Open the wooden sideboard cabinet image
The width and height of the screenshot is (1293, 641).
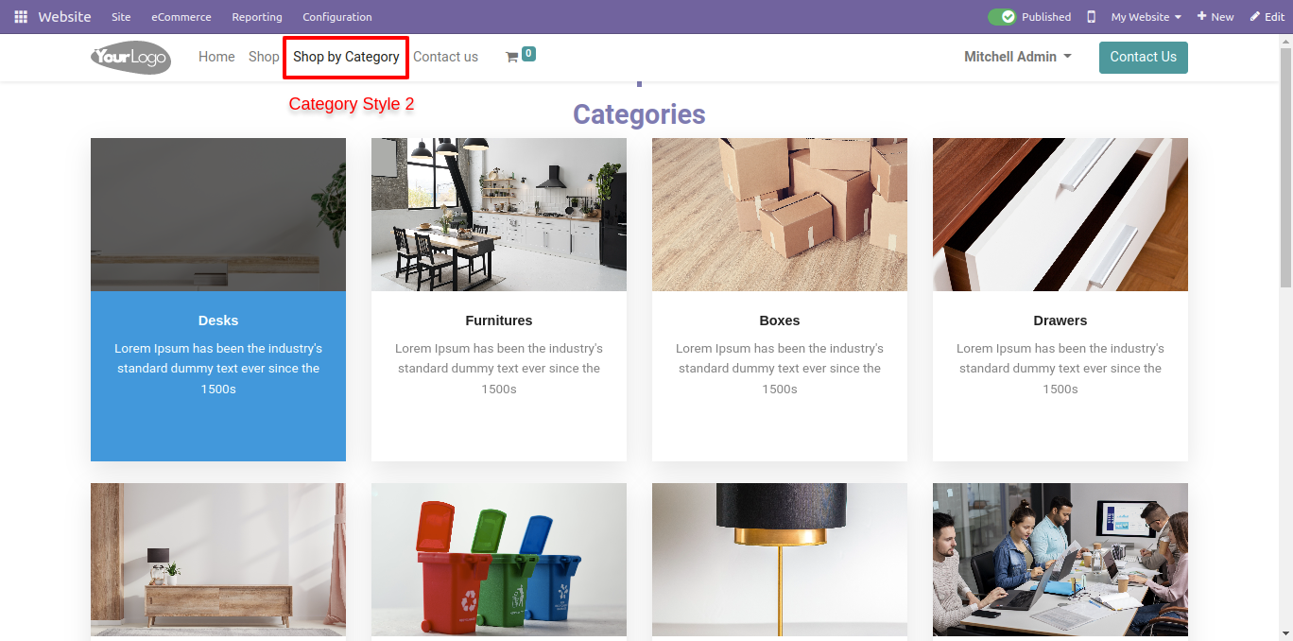coord(218,560)
